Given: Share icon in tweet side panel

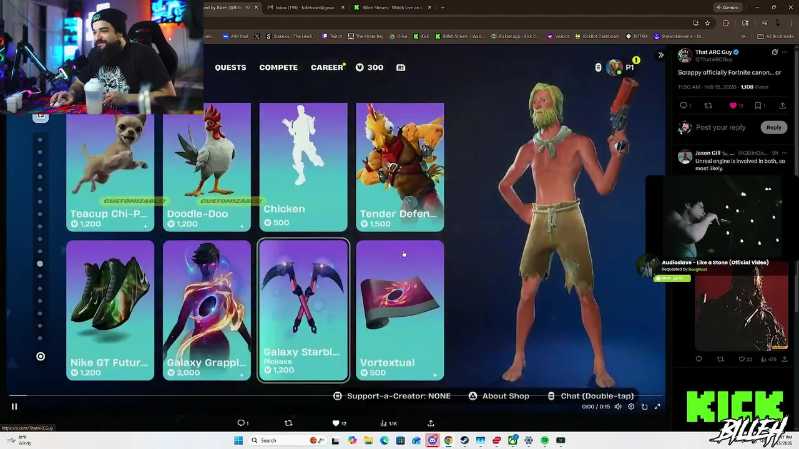Looking at the screenshot, I should (783, 105).
